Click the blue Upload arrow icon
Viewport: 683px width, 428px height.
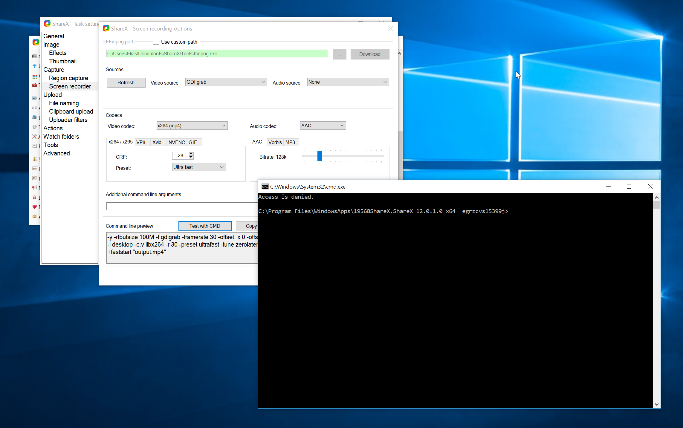pos(35,66)
